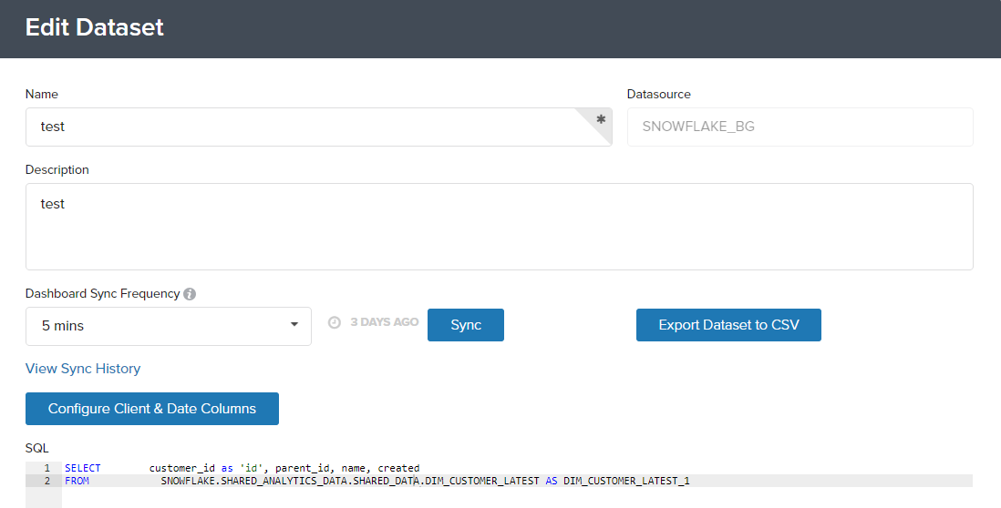The width and height of the screenshot is (1001, 508).
Task: Open Configure Client & Date Columns
Action: (x=152, y=409)
